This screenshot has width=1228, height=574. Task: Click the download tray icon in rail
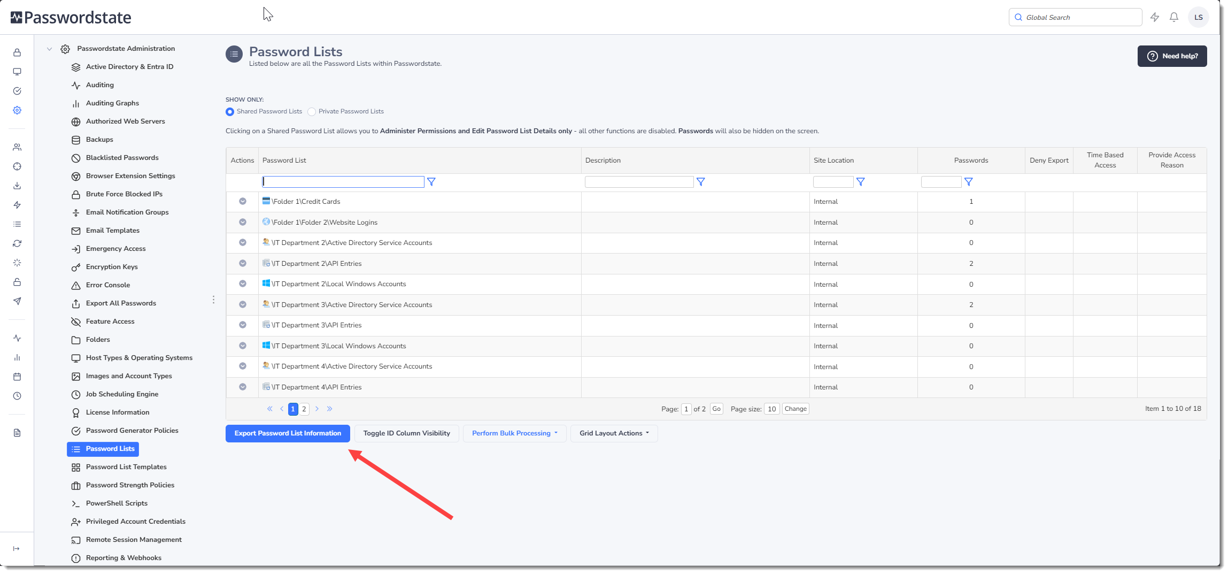click(x=17, y=186)
